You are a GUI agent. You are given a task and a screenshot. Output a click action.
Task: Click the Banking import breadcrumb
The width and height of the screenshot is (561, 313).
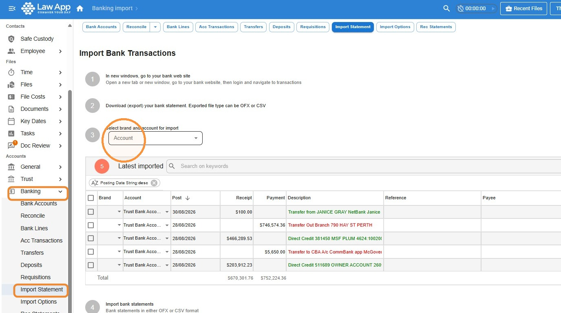pos(112,8)
